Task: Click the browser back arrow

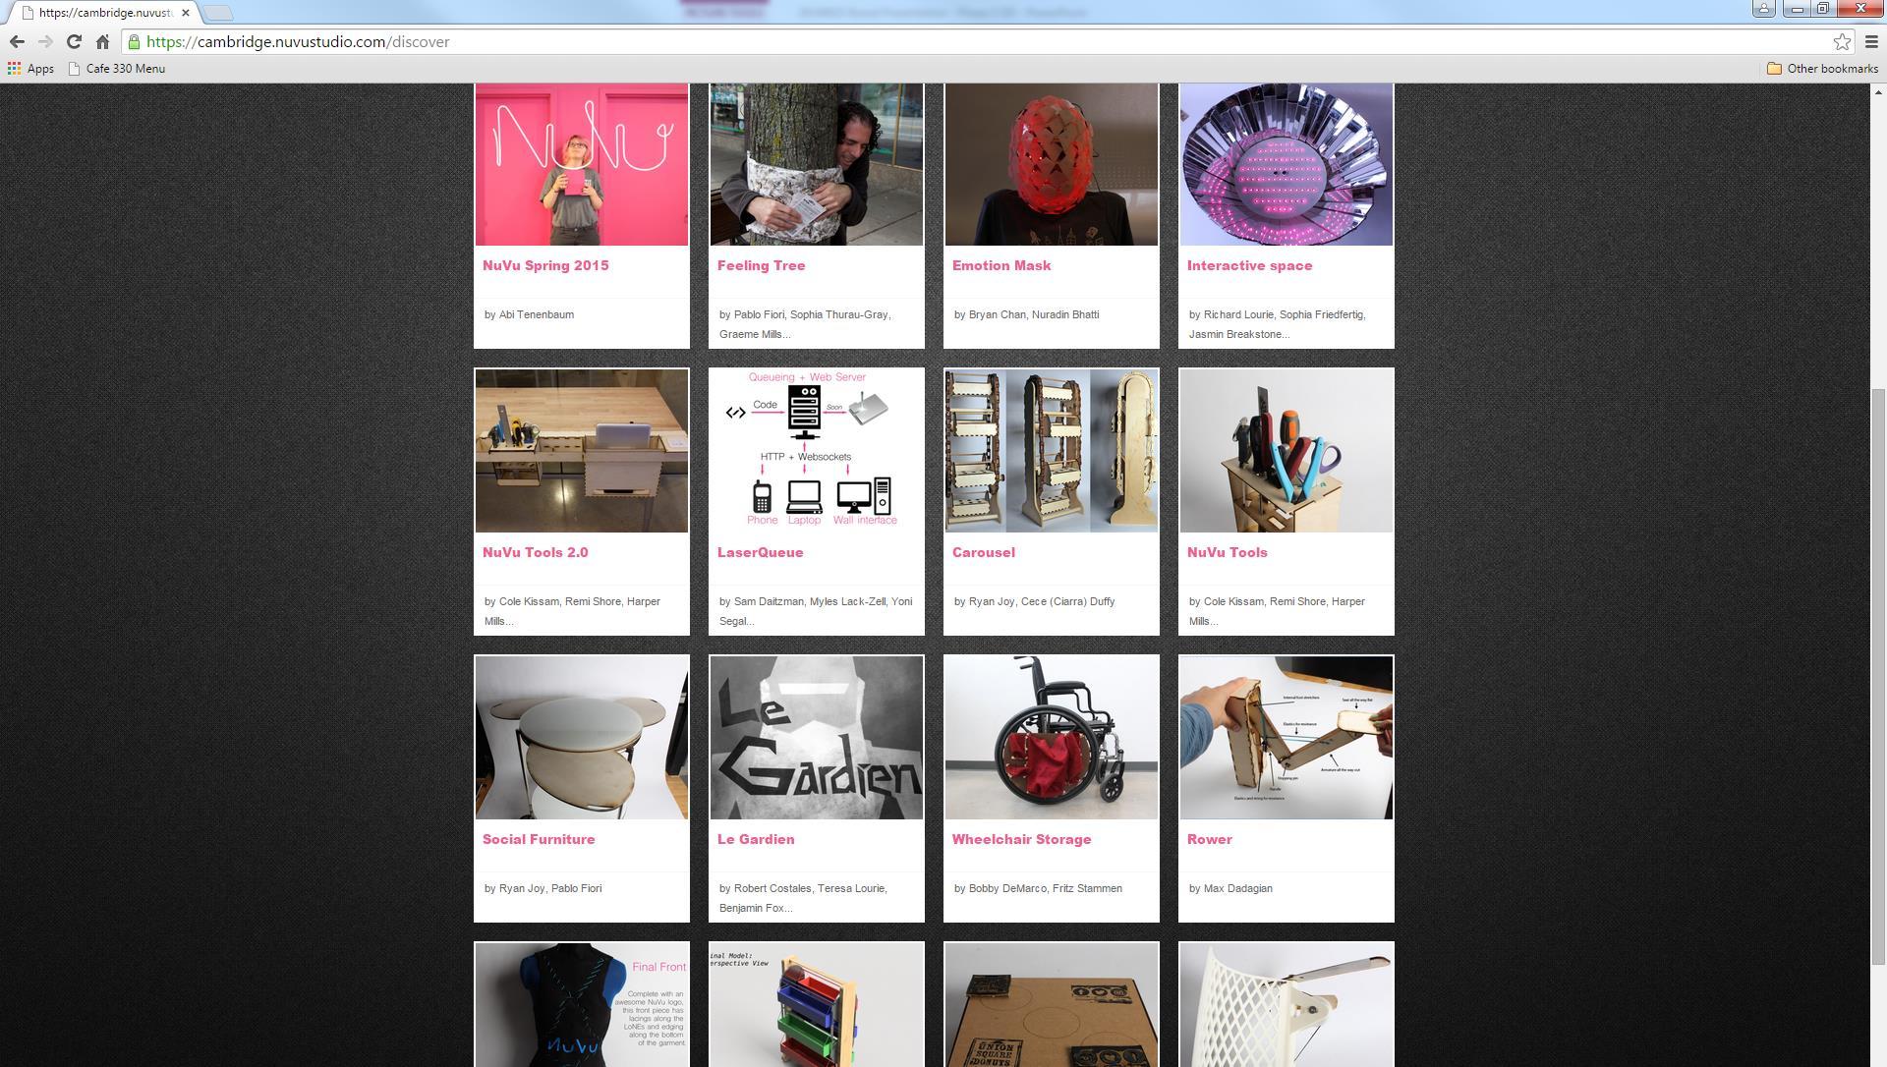Action: tap(17, 42)
